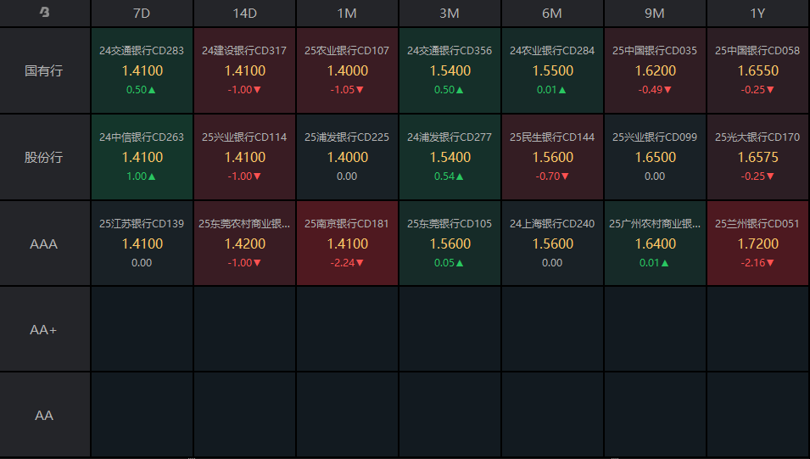
Task: Select the 1Y maturity column header
Action: tap(757, 13)
